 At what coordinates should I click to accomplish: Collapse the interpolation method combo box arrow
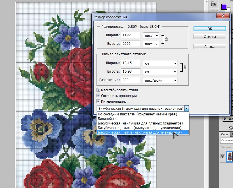pos(186,108)
